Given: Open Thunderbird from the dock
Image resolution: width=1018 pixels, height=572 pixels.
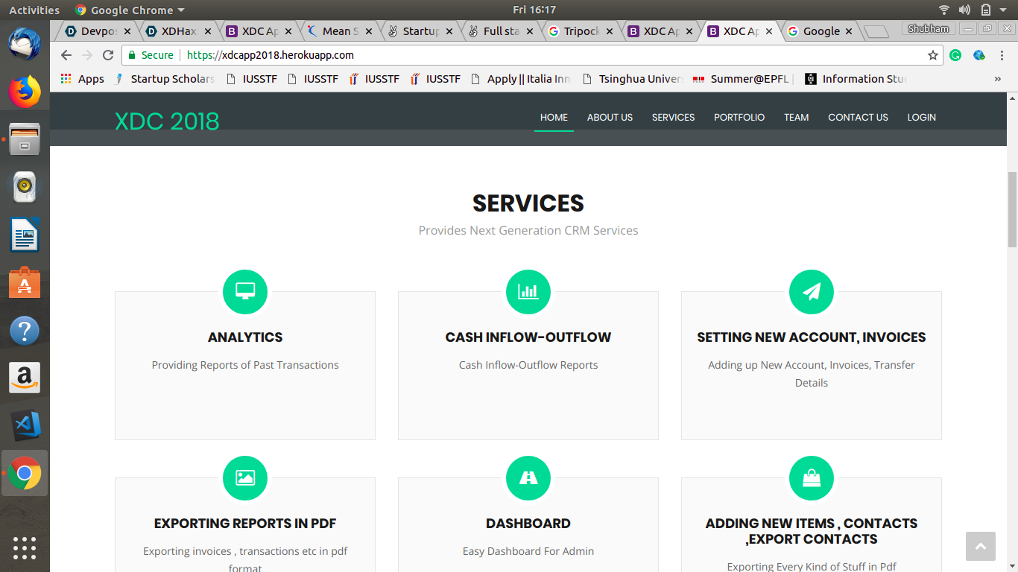Looking at the screenshot, I should [x=25, y=43].
